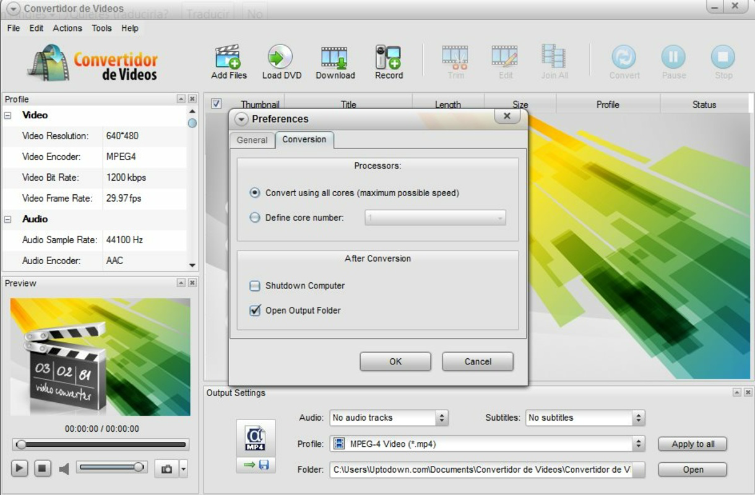Open the Profile MPEG-4 Video dropdown
Viewport: 755px width, 495px height.
(487, 444)
